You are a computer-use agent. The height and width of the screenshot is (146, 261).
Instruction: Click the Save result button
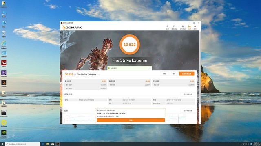[x=174, y=74]
